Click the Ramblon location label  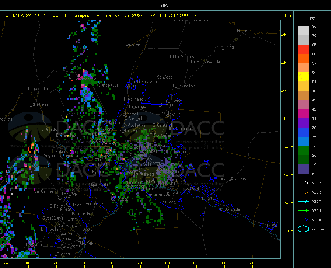click(132, 45)
